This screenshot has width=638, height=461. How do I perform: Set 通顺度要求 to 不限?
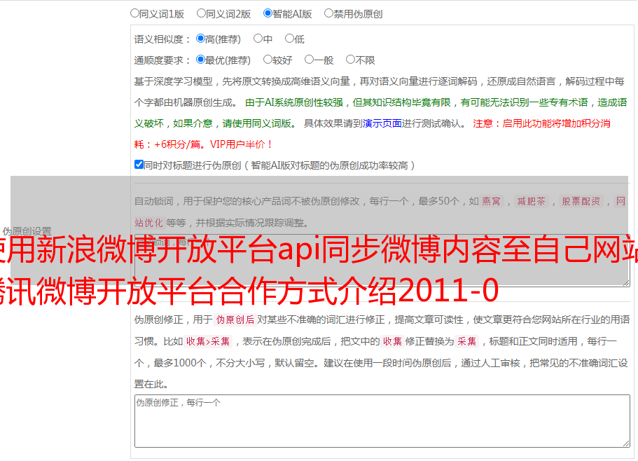(350, 60)
